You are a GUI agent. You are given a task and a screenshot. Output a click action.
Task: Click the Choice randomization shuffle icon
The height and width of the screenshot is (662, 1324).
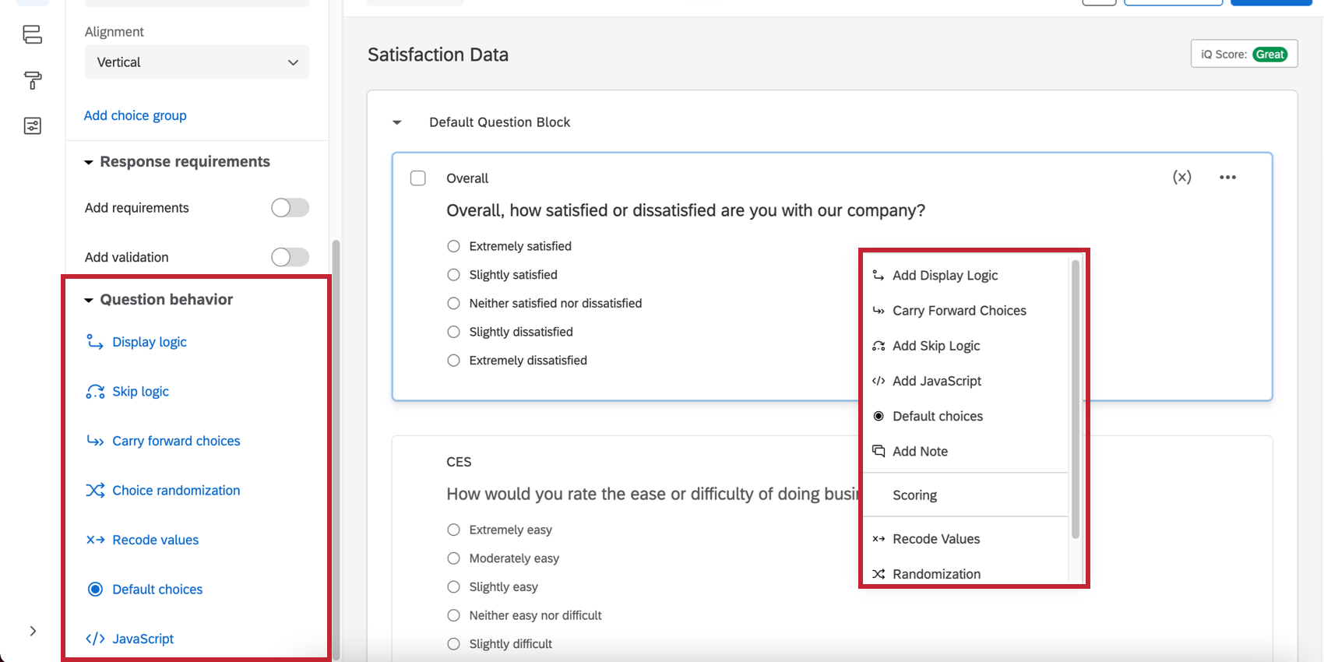(95, 491)
